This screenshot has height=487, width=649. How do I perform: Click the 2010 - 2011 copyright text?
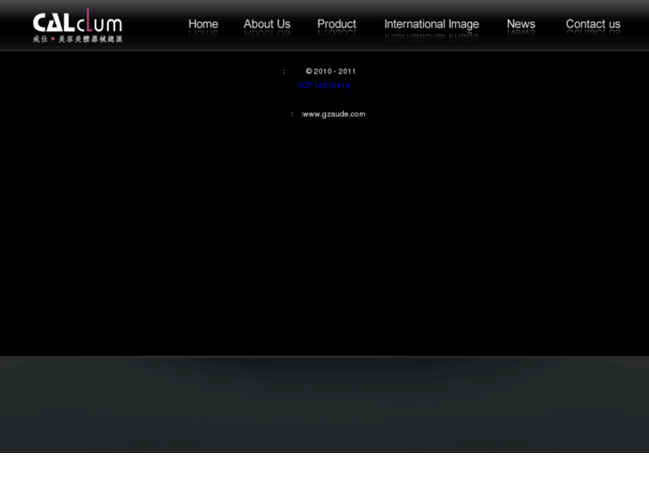pyautogui.click(x=335, y=71)
